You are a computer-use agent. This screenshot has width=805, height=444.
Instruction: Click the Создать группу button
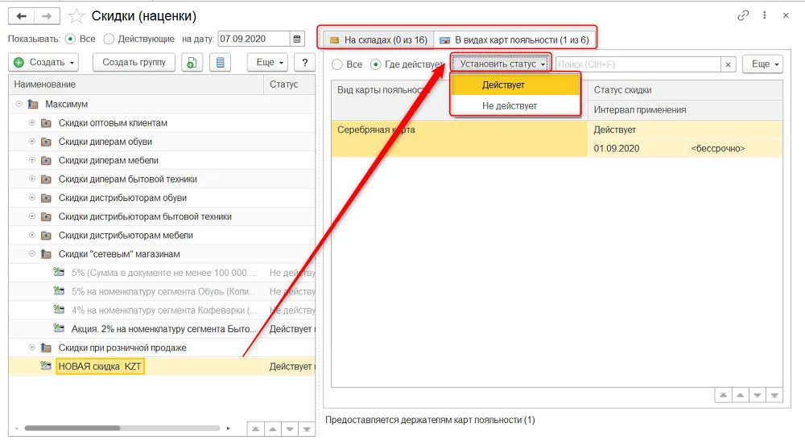(x=134, y=63)
